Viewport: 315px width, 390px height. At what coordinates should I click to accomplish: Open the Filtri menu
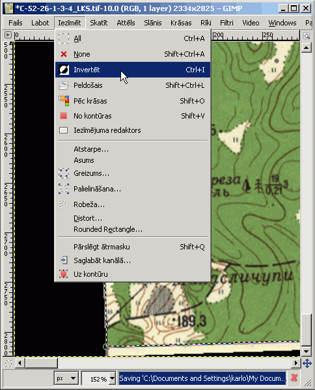pyautogui.click(x=226, y=23)
